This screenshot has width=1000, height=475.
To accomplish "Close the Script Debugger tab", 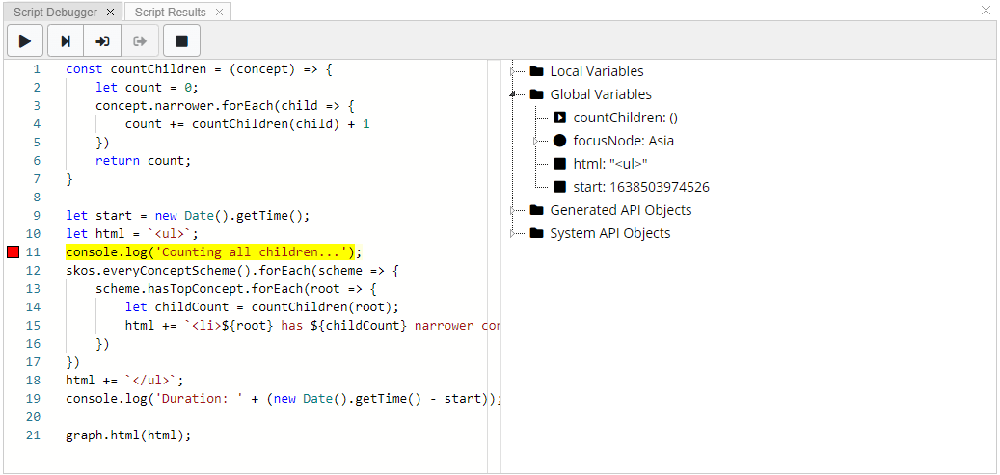I will [x=110, y=12].
